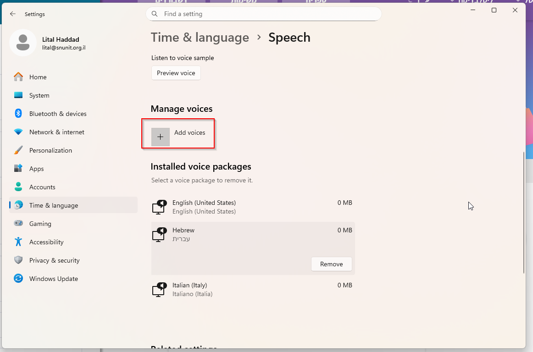The height and width of the screenshot is (352, 533).
Task: Open Privacy & security settings
Action: [x=73, y=261]
